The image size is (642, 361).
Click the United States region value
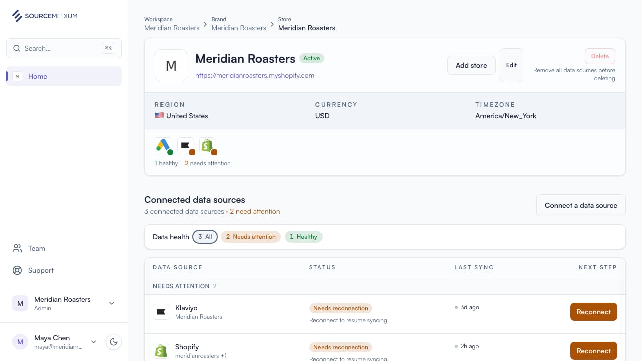tap(182, 116)
